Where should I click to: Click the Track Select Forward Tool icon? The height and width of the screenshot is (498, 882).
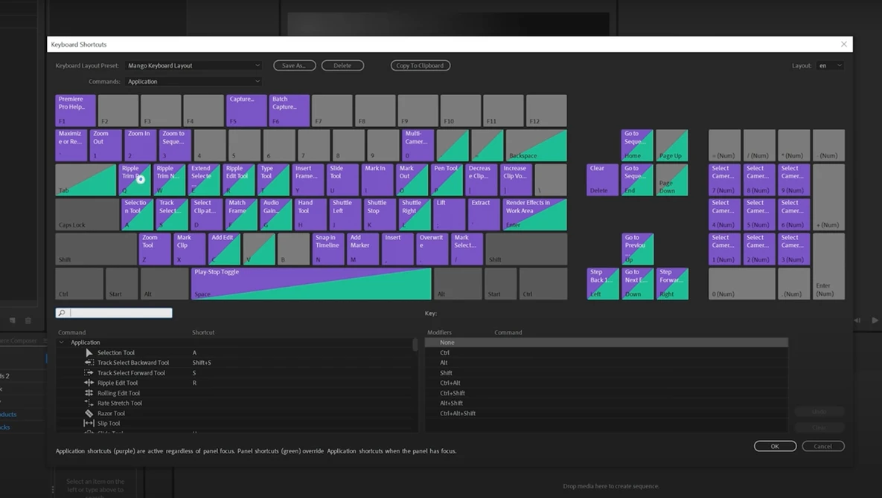pyautogui.click(x=89, y=373)
